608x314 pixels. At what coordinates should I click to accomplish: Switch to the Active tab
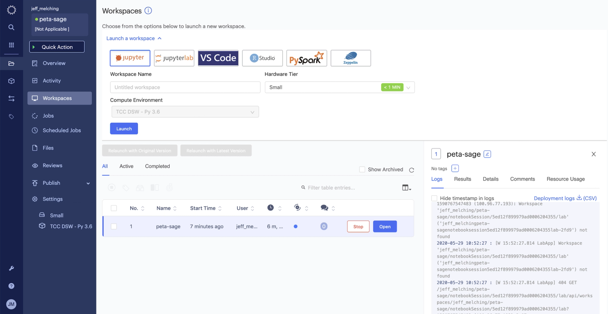tap(126, 166)
